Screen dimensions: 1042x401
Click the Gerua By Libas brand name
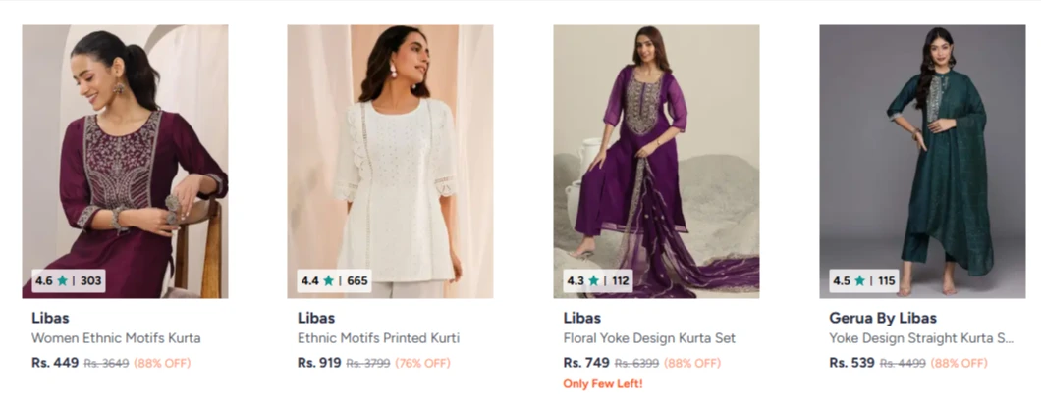click(883, 318)
